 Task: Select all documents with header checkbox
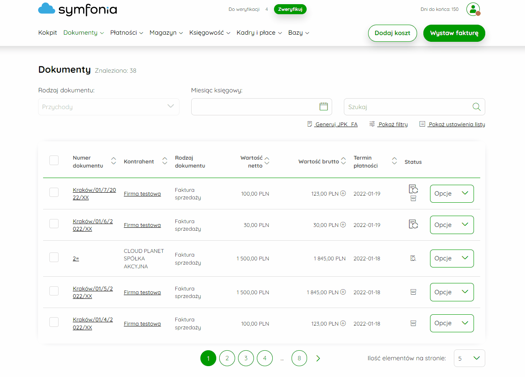coord(54,160)
